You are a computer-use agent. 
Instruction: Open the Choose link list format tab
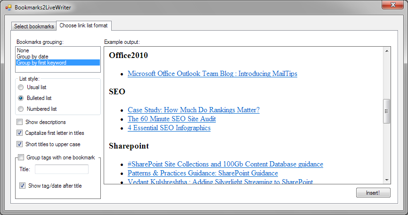[x=84, y=25]
